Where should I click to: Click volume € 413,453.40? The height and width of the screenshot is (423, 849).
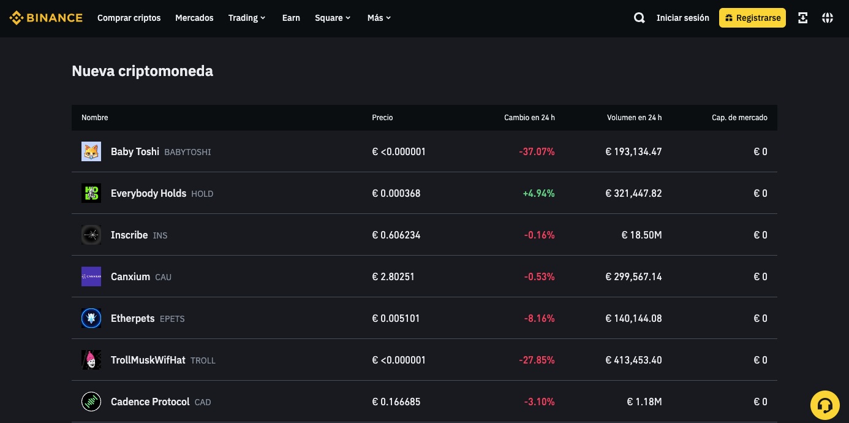(633, 360)
